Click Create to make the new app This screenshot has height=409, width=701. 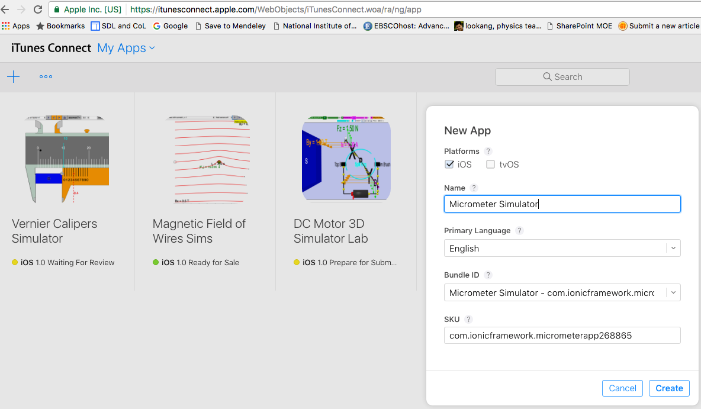tap(669, 388)
